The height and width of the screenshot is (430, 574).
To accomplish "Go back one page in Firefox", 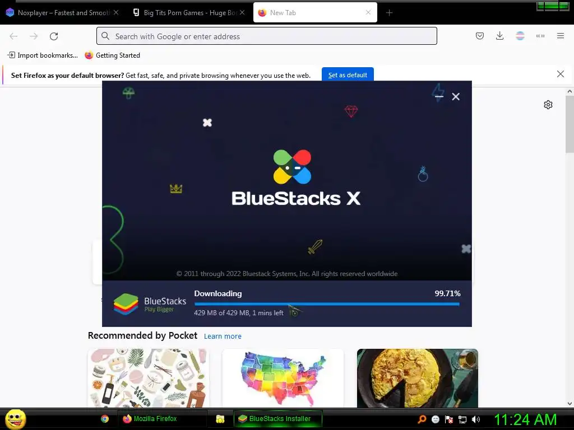I will (x=13, y=36).
